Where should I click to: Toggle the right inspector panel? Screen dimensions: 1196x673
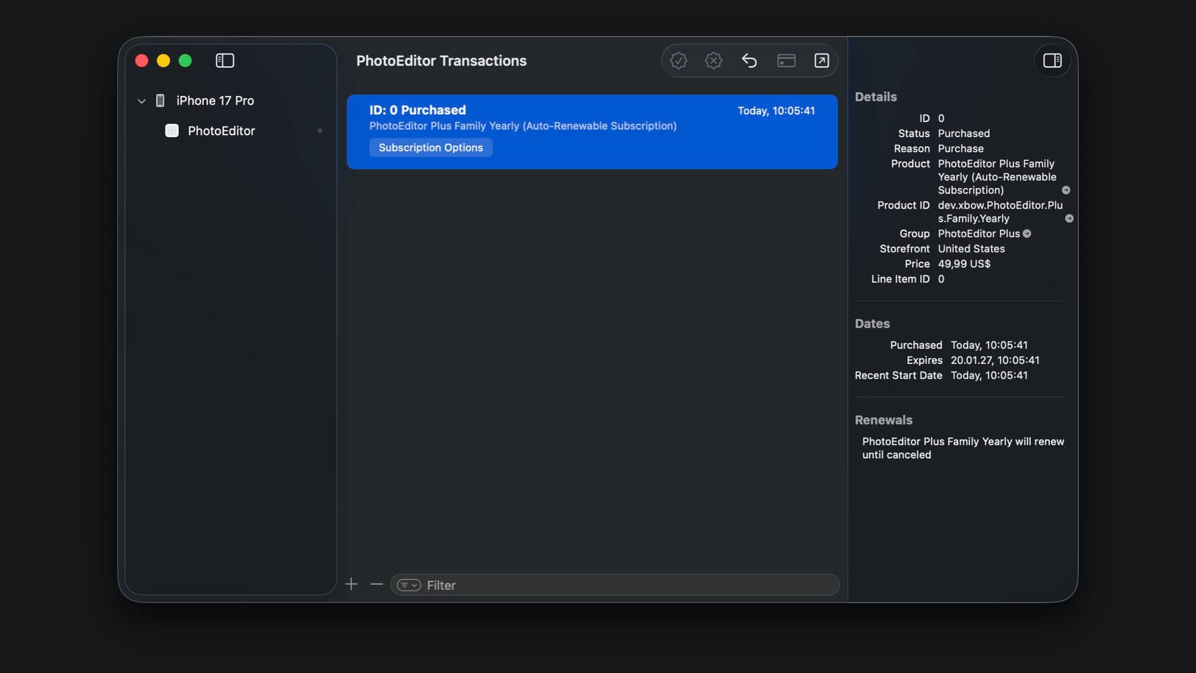pos(1052,60)
